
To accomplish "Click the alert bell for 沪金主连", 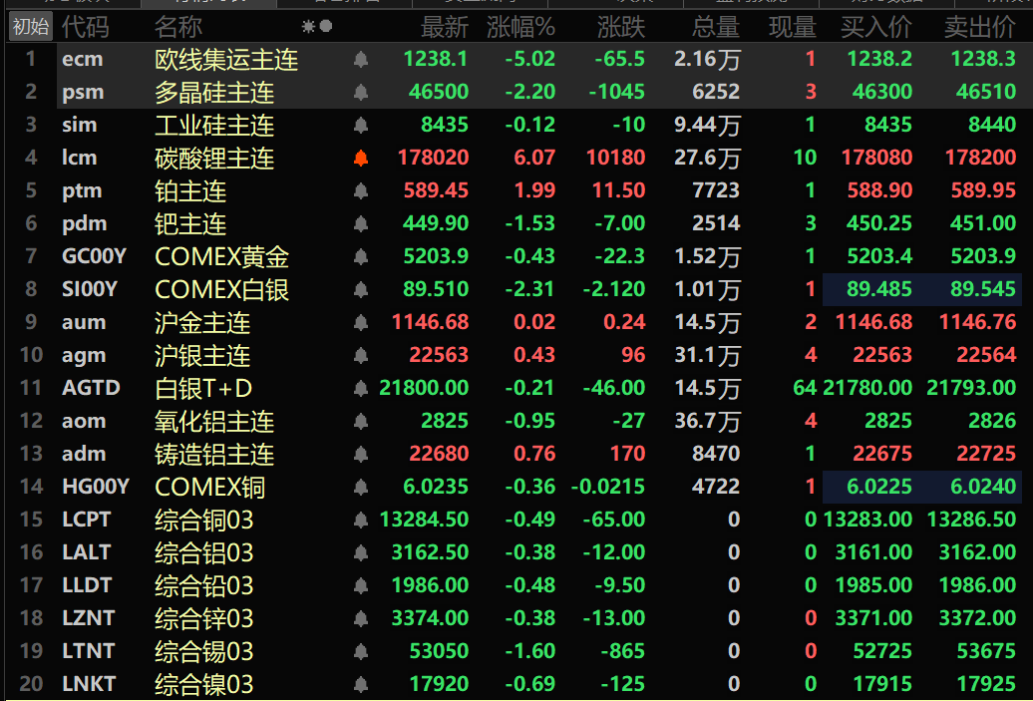I will coord(360,322).
